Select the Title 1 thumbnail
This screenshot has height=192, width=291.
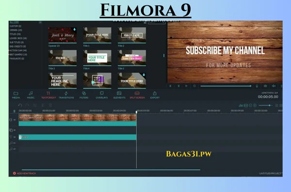[x=97, y=35]
